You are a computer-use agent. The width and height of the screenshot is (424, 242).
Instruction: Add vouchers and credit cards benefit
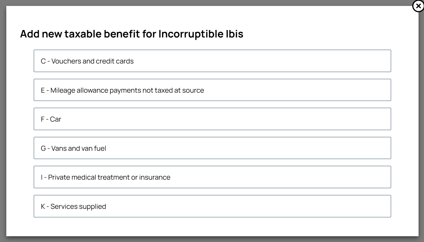[212, 61]
